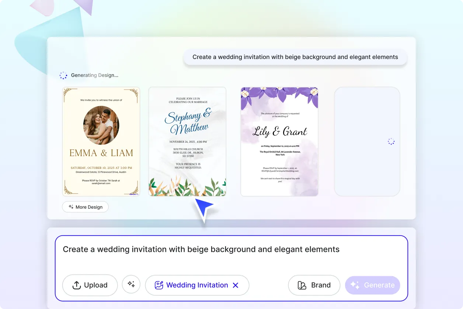Select the Emma & Liam invitation design
The image size is (463, 309).
pyautogui.click(x=101, y=142)
